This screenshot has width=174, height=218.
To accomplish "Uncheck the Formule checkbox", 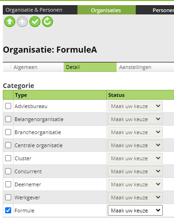I will point(8,211).
